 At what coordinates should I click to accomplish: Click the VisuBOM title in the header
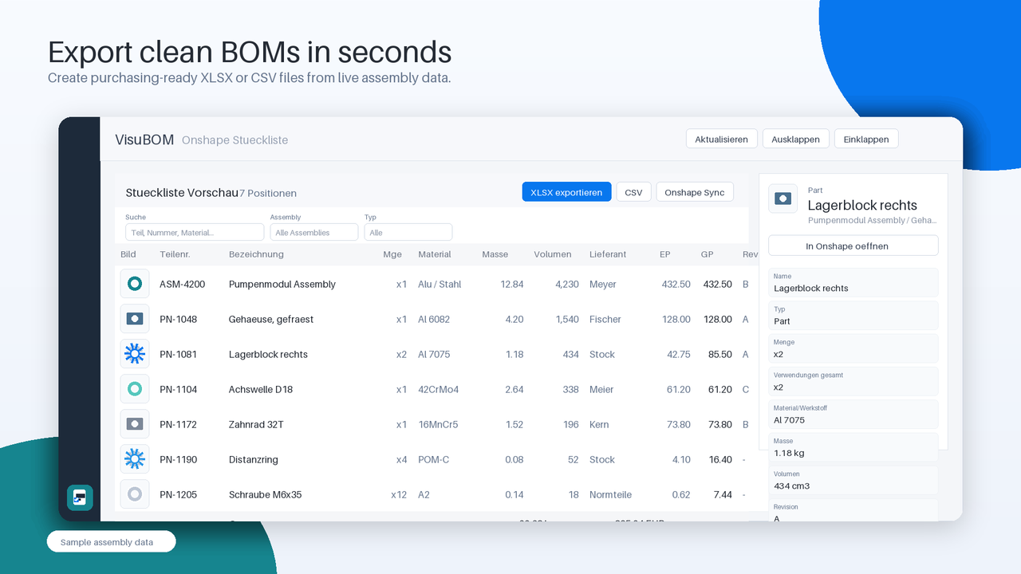tap(144, 140)
